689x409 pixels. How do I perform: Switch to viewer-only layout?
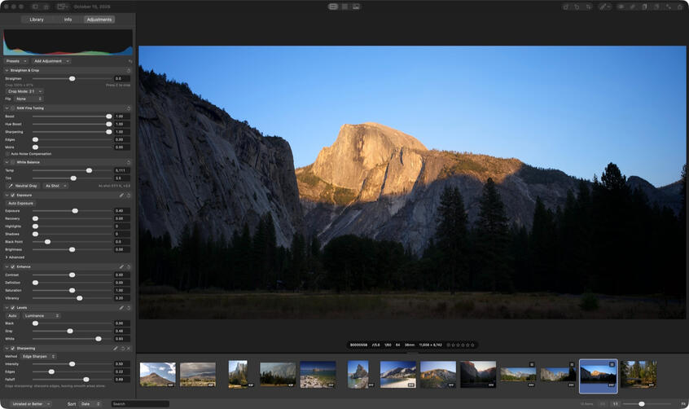pos(356,7)
